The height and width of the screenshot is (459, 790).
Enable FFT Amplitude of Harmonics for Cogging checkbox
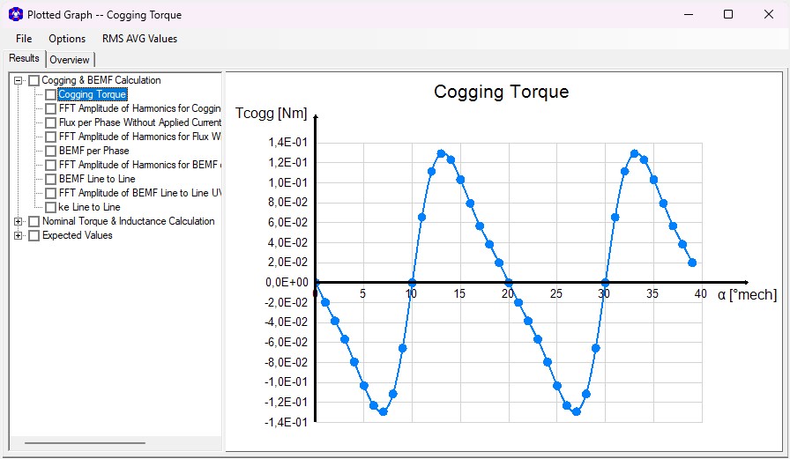tap(50, 108)
